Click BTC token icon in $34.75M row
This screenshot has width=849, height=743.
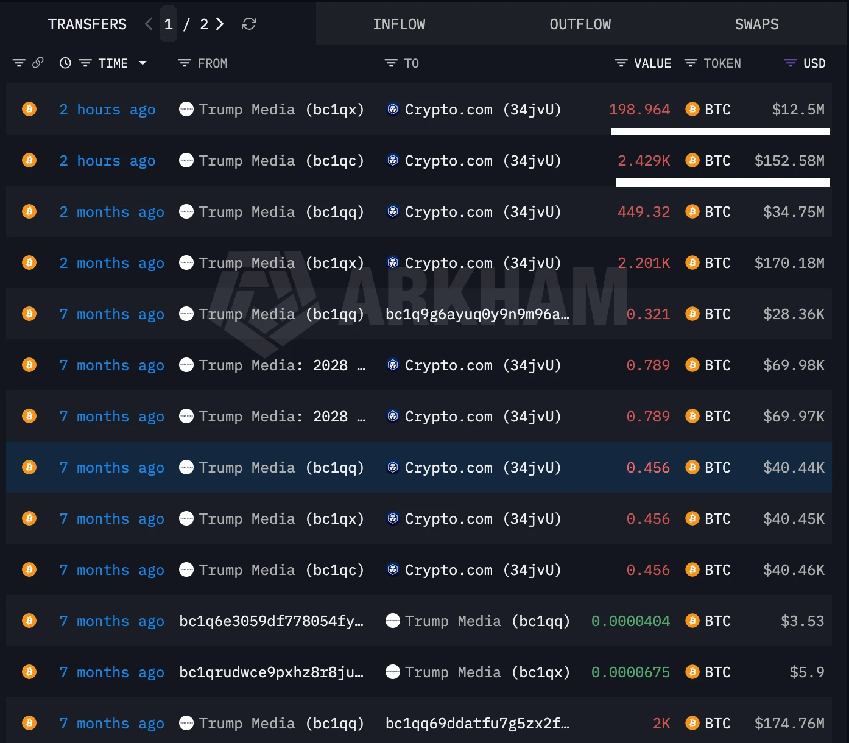pyautogui.click(x=692, y=211)
